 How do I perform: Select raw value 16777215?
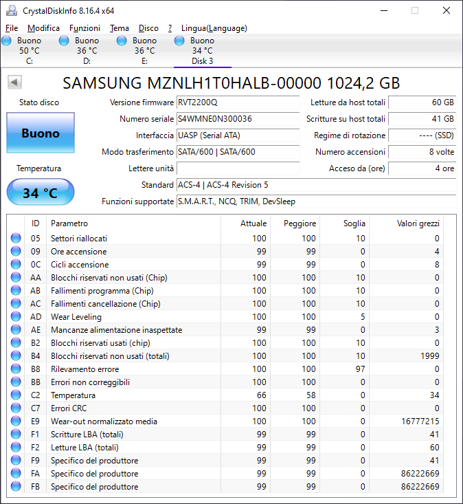coord(420,421)
